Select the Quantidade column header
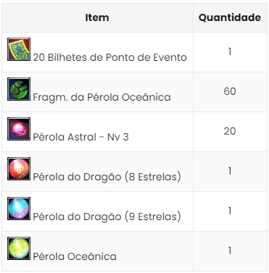 tap(230, 17)
